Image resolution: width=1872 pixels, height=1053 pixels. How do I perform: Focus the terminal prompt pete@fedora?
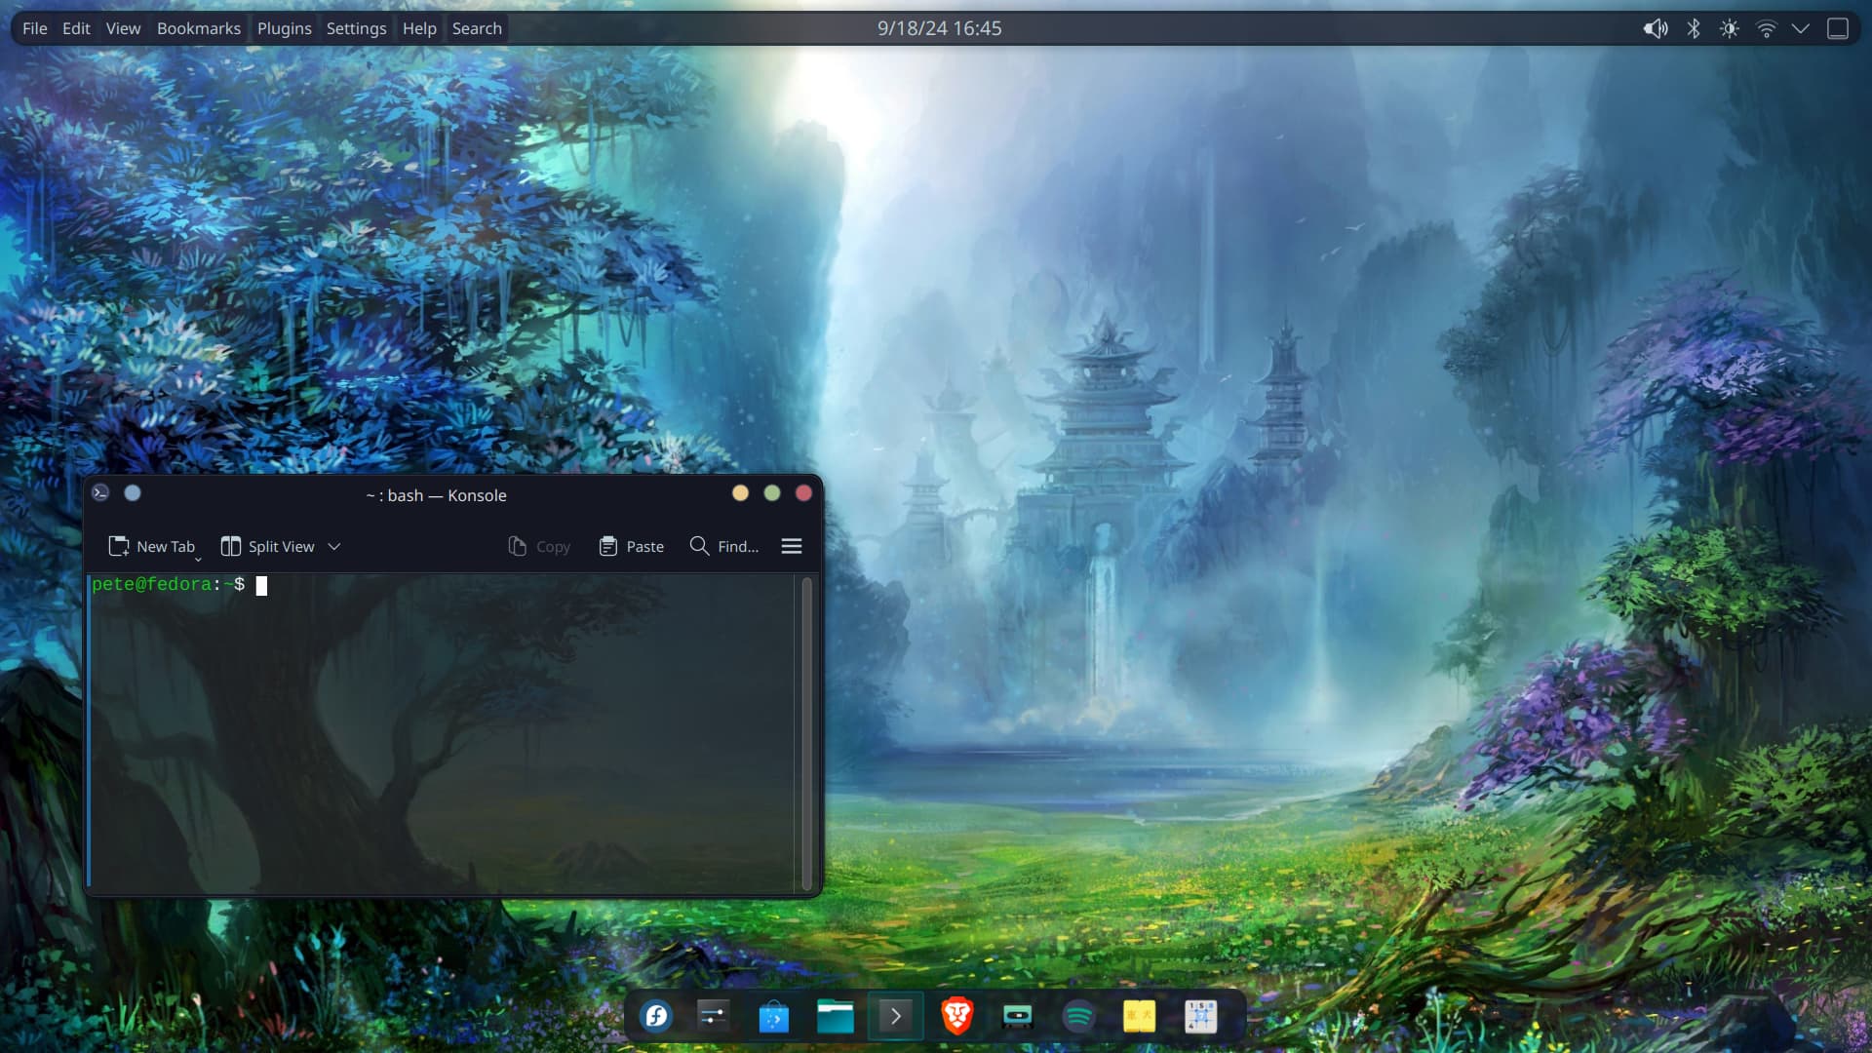click(x=168, y=584)
